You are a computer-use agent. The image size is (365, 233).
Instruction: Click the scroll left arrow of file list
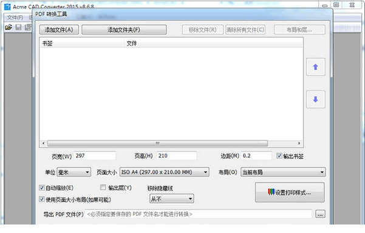point(43,143)
